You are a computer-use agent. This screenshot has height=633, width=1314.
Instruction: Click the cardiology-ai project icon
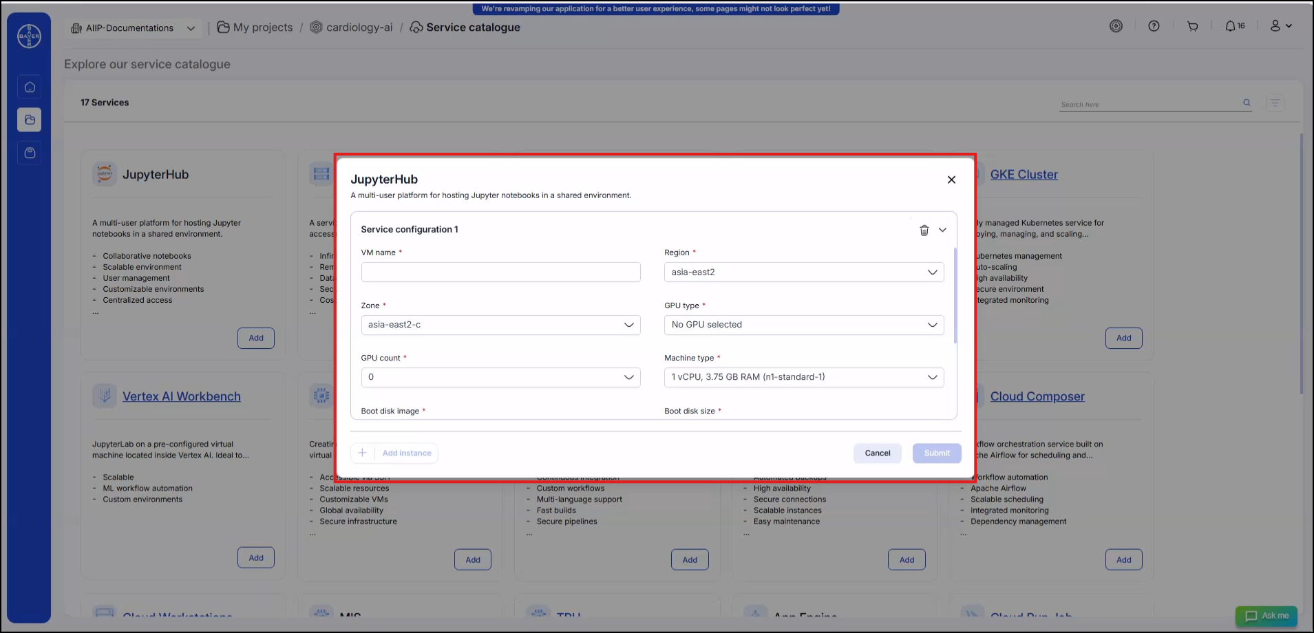click(316, 28)
